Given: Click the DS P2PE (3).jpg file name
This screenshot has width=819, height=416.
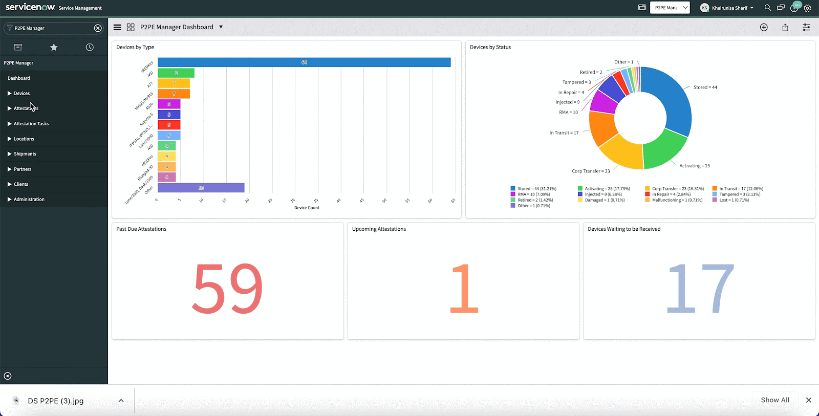Looking at the screenshot, I should coord(56,401).
